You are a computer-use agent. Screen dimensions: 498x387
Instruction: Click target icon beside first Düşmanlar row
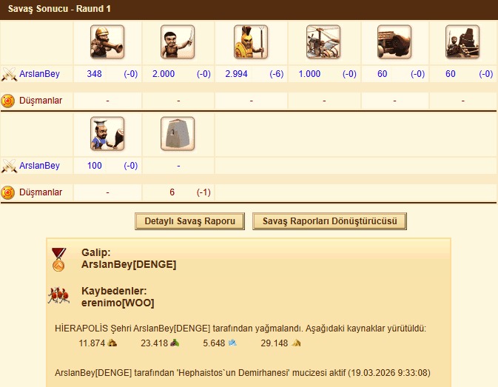click(x=8, y=101)
